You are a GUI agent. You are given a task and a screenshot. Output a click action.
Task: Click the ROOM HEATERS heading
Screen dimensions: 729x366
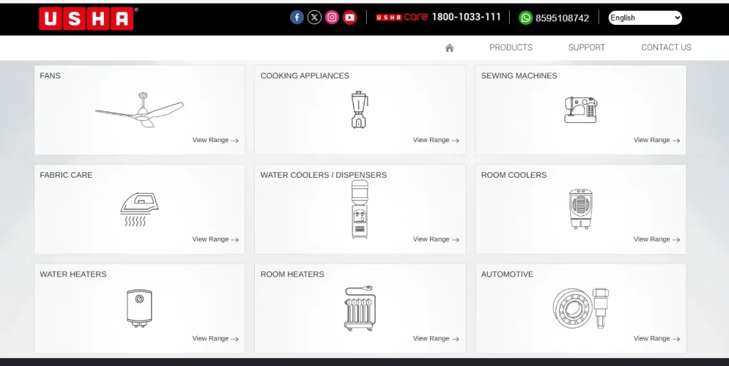pos(292,274)
